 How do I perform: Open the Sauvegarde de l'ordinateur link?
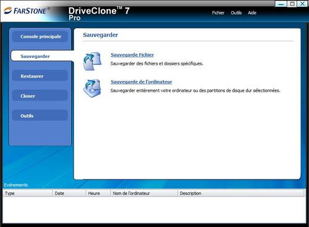click(x=142, y=81)
